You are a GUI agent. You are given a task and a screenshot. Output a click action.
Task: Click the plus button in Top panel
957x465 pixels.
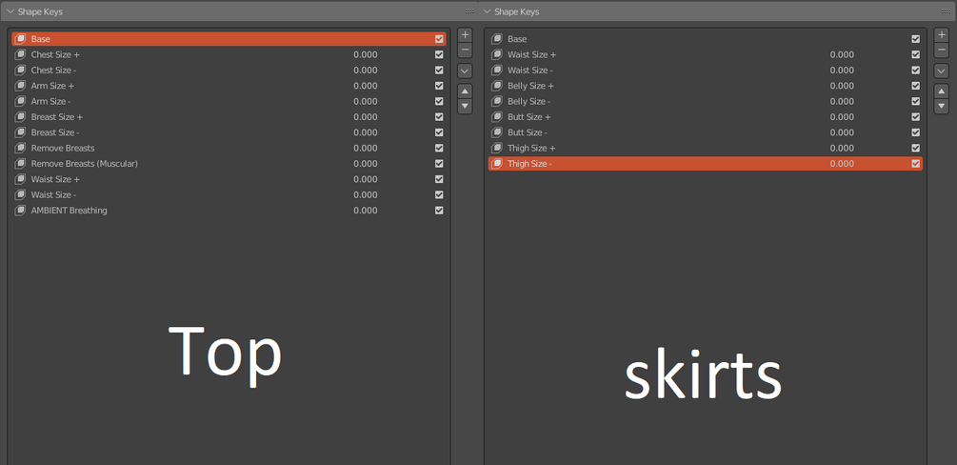[x=465, y=35]
